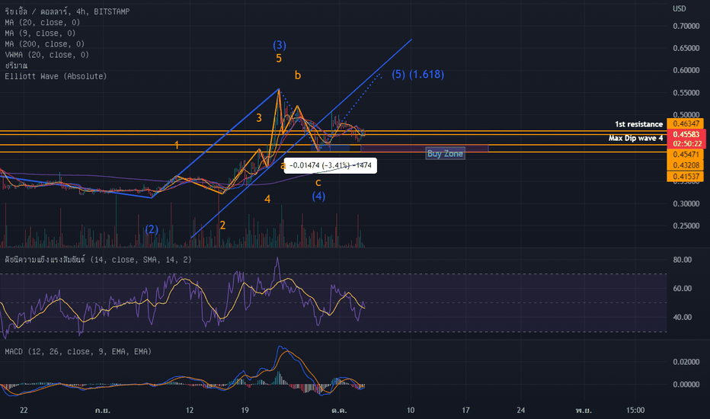
Task: Click the -0.01474 (-3.41%) measurement tooltip
Action: click(x=330, y=165)
